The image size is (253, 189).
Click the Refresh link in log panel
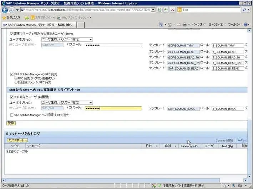[x=242, y=140]
